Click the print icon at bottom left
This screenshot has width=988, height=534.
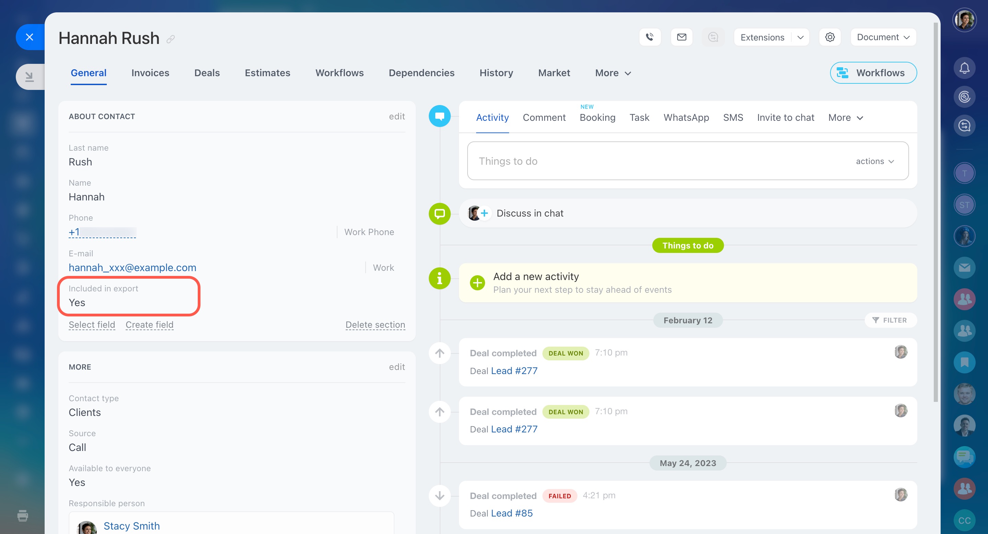[x=23, y=515]
